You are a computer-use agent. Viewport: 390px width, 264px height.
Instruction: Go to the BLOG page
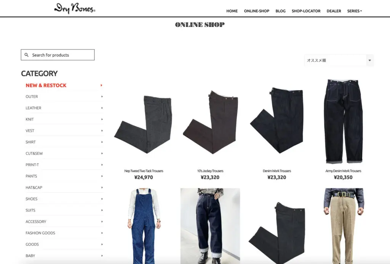pos(280,11)
